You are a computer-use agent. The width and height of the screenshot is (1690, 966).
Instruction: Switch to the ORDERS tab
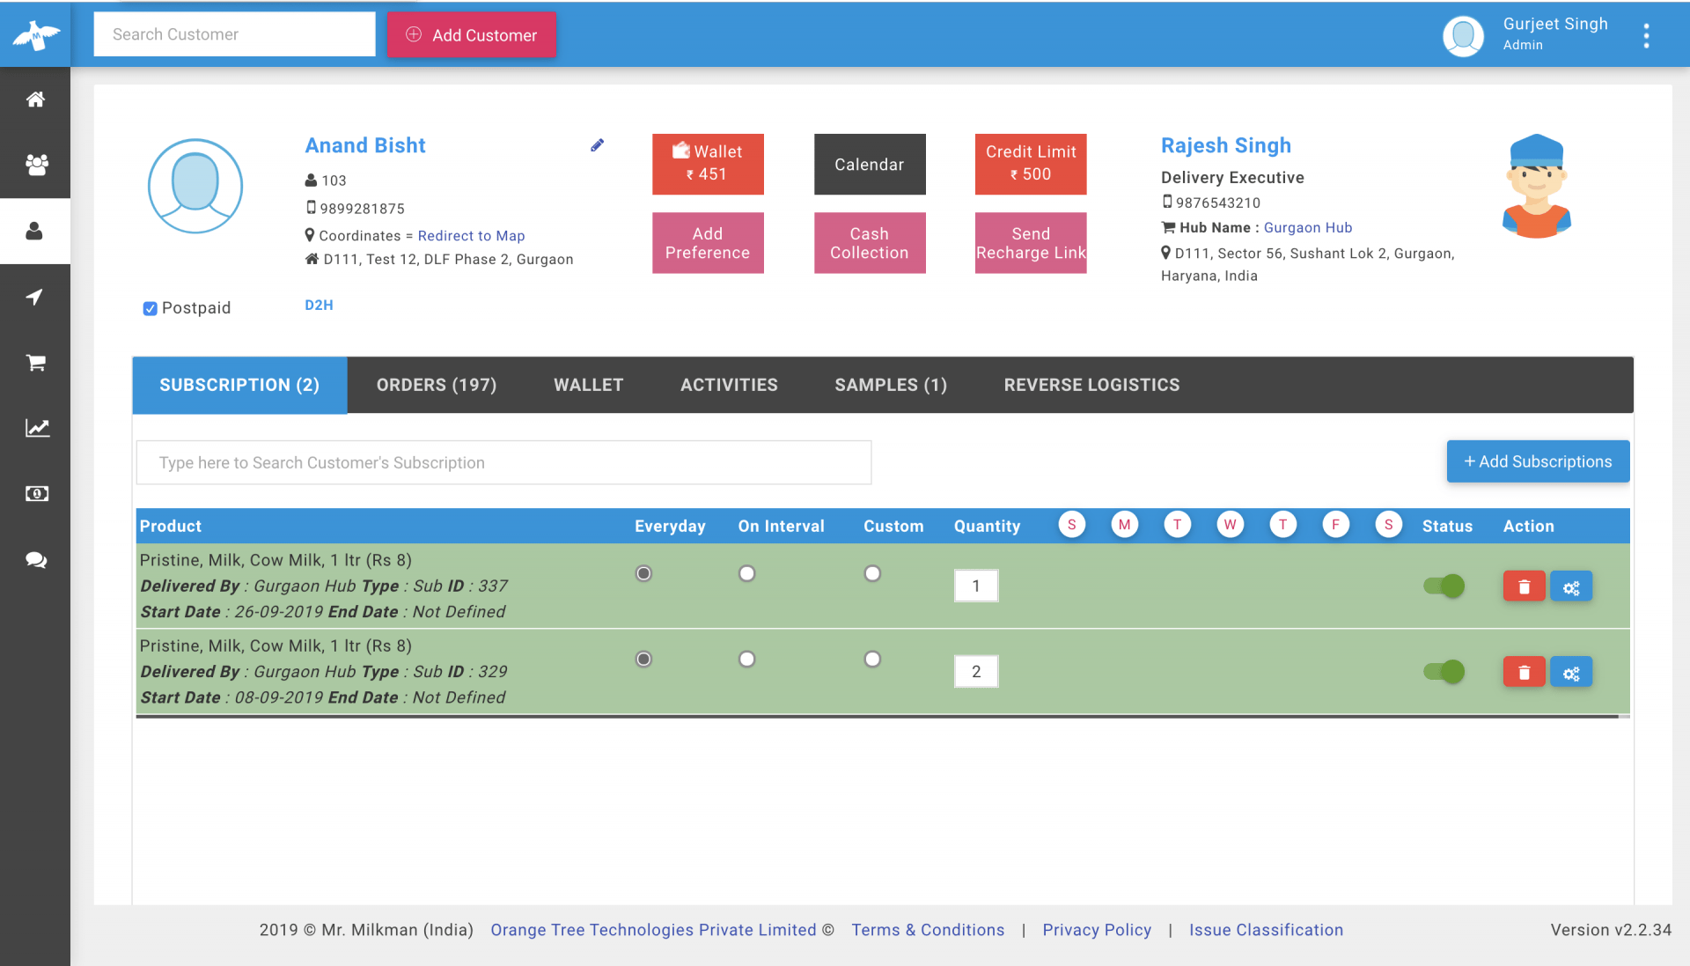(x=437, y=385)
